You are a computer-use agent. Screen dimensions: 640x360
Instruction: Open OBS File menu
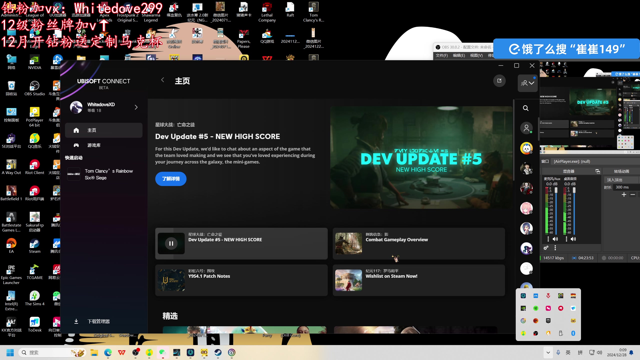[441, 55]
